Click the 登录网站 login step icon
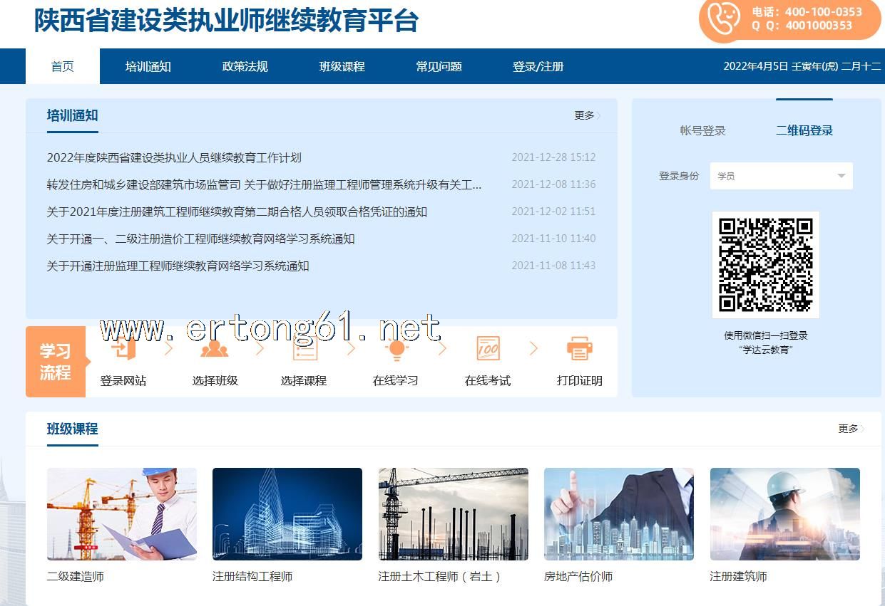This screenshot has width=885, height=606. (x=123, y=349)
